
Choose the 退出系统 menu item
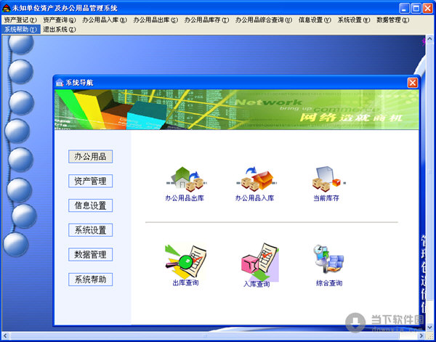pyautogui.click(x=60, y=30)
